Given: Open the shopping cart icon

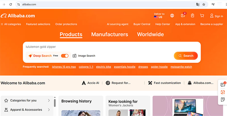Looking at the screenshot, I should (x=202, y=16).
